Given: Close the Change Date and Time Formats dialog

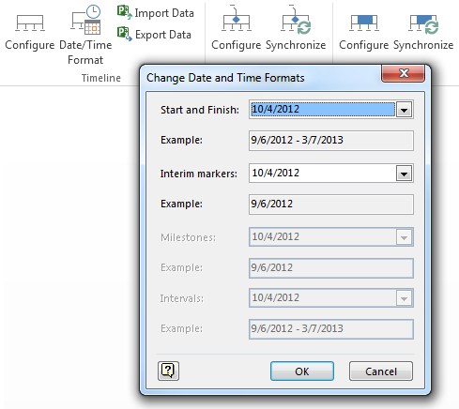Looking at the screenshot, I should (403, 73).
